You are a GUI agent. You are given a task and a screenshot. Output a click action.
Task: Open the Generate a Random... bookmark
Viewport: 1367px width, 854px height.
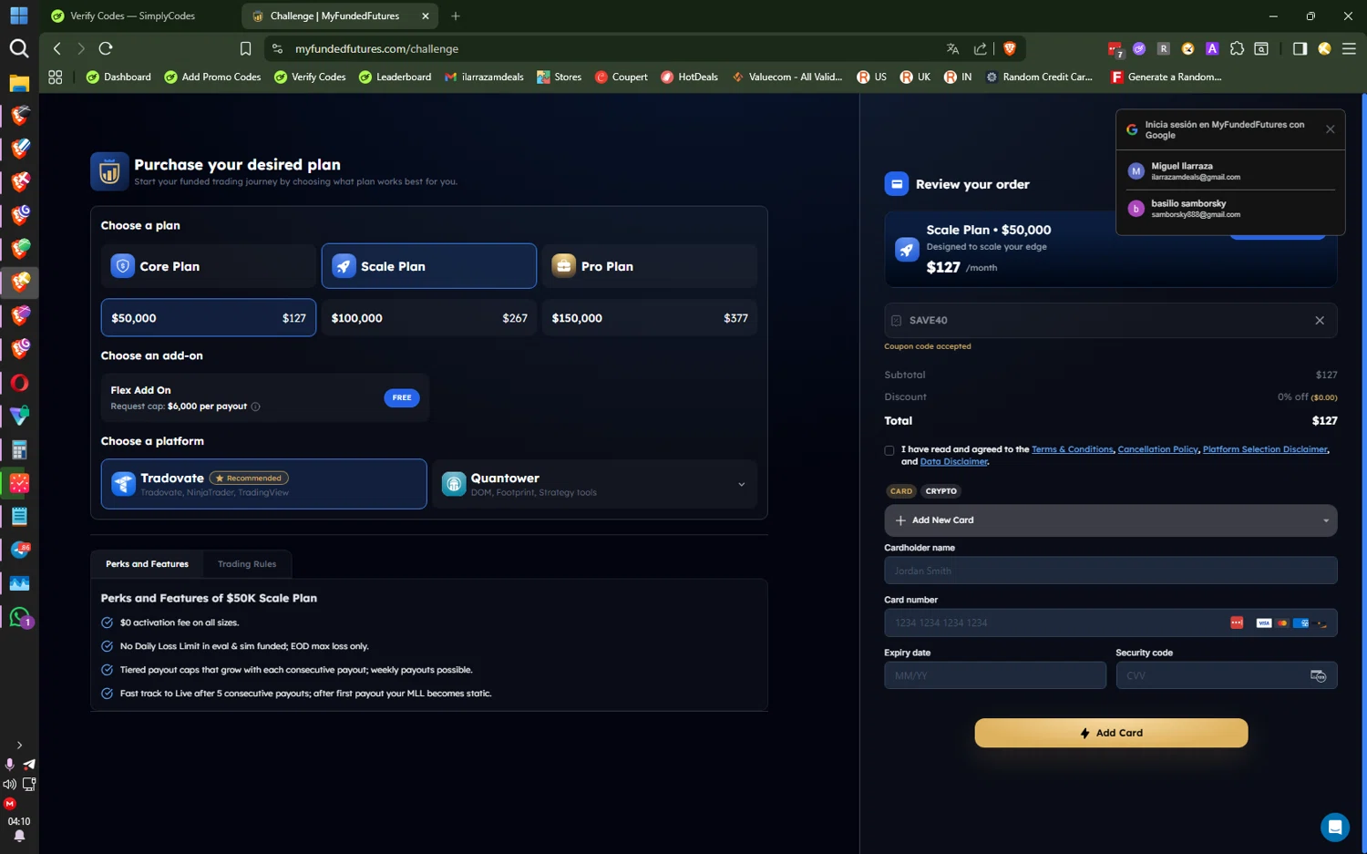pyautogui.click(x=1166, y=77)
